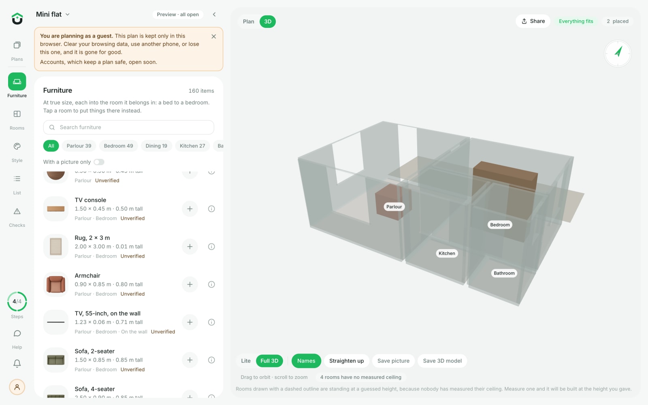This screenshot has width=648, height=405.
Task: Click Save picture button
Action: [x=393, y=361]
